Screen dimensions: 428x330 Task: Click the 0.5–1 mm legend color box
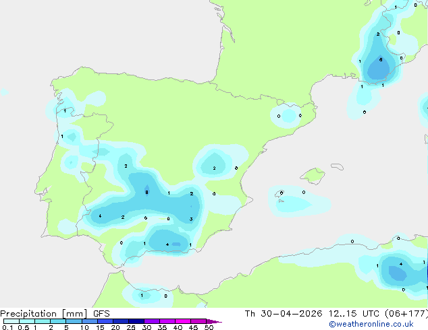click(27, 321)
